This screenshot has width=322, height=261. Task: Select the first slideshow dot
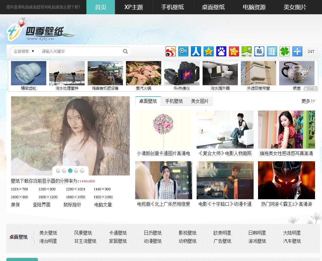58,171
